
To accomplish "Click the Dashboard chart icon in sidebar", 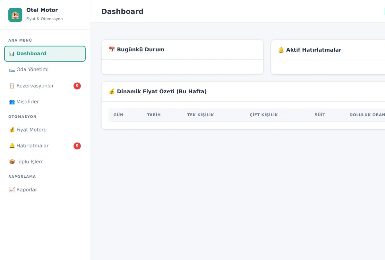I will (12, 54).
